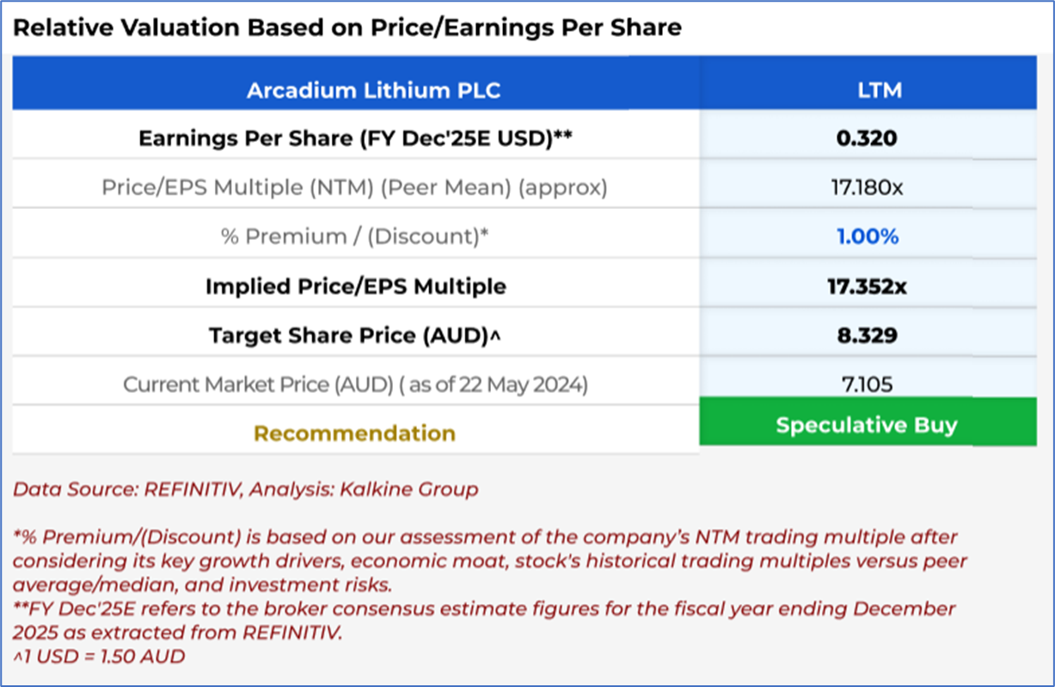Screen dimensions: 1055x687
Task: Select the 8.329 target share price
Action: click(867, 334)
